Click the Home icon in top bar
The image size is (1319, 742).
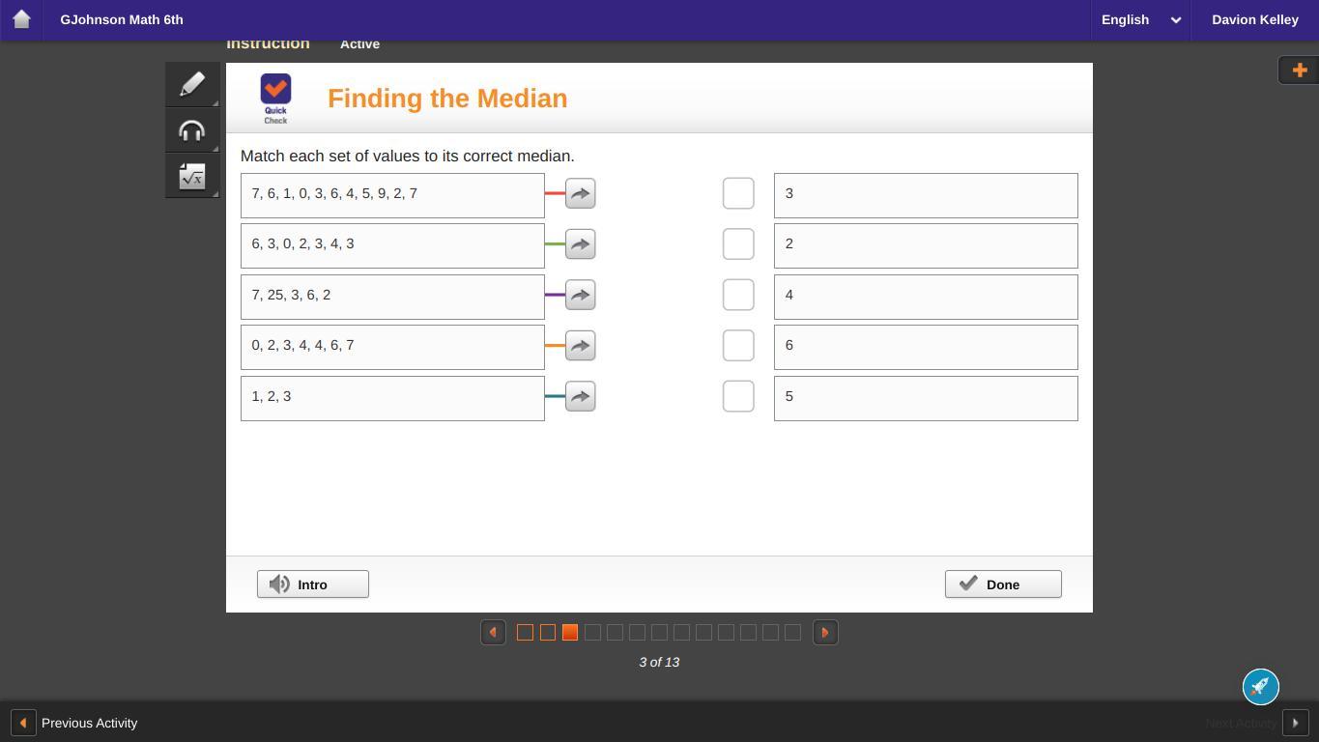tap(21, 19)
